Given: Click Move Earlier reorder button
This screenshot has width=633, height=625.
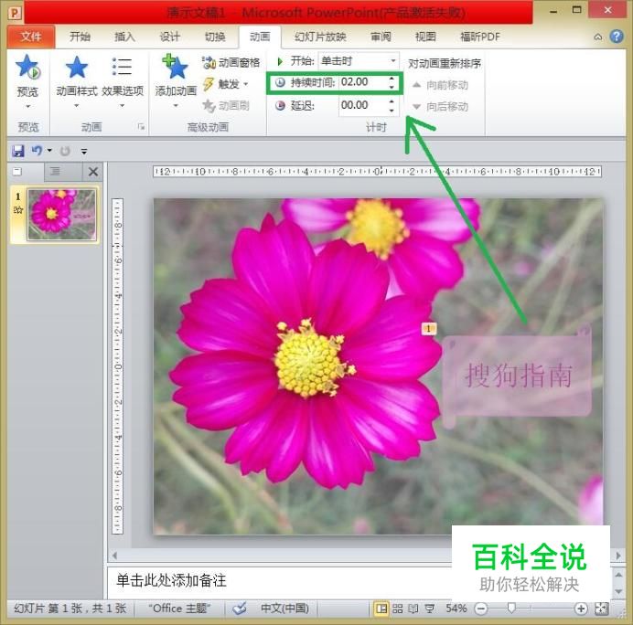Looking at the screenshot, I should click(440, 85).
